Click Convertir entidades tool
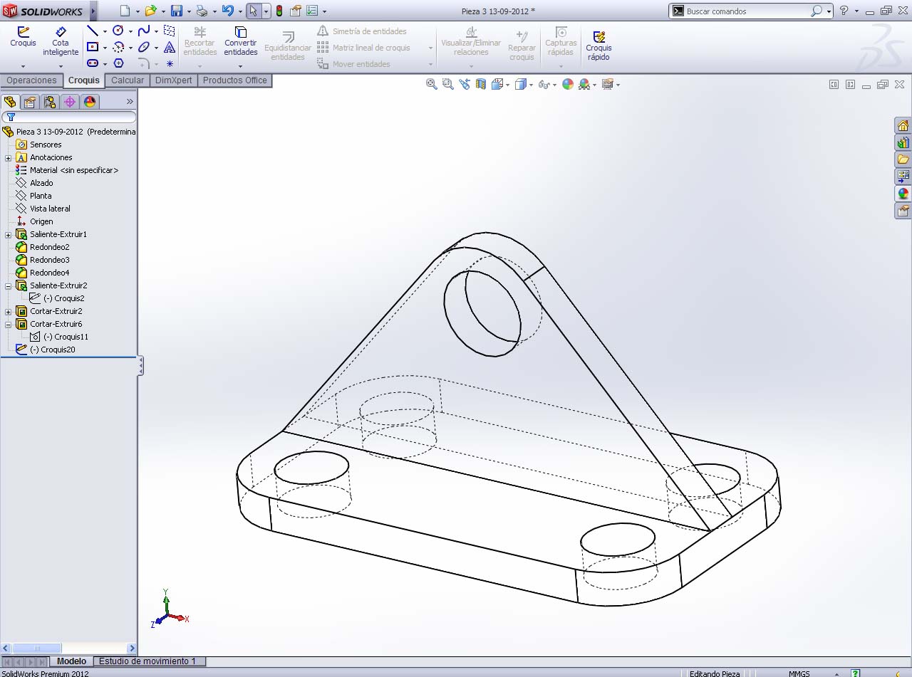This screenshot has height=677, width=912. pos(241,41)
